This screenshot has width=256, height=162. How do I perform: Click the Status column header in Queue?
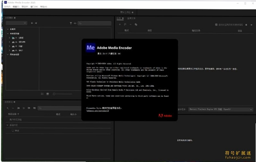point(240,31)
